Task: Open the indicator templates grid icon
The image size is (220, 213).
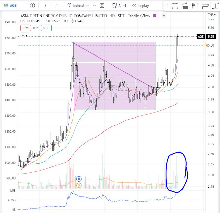Action: pyautogui.click(x=102, y=6)
